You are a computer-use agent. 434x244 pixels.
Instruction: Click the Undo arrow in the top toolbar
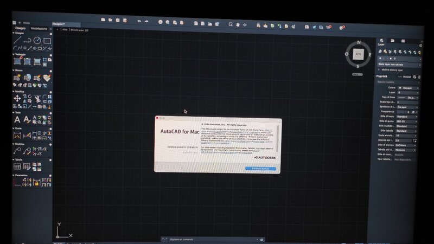[139, 21]
